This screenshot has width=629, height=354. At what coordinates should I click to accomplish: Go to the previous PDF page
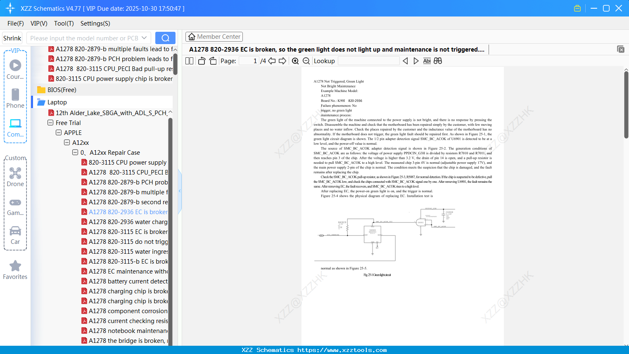click(272, 61)
